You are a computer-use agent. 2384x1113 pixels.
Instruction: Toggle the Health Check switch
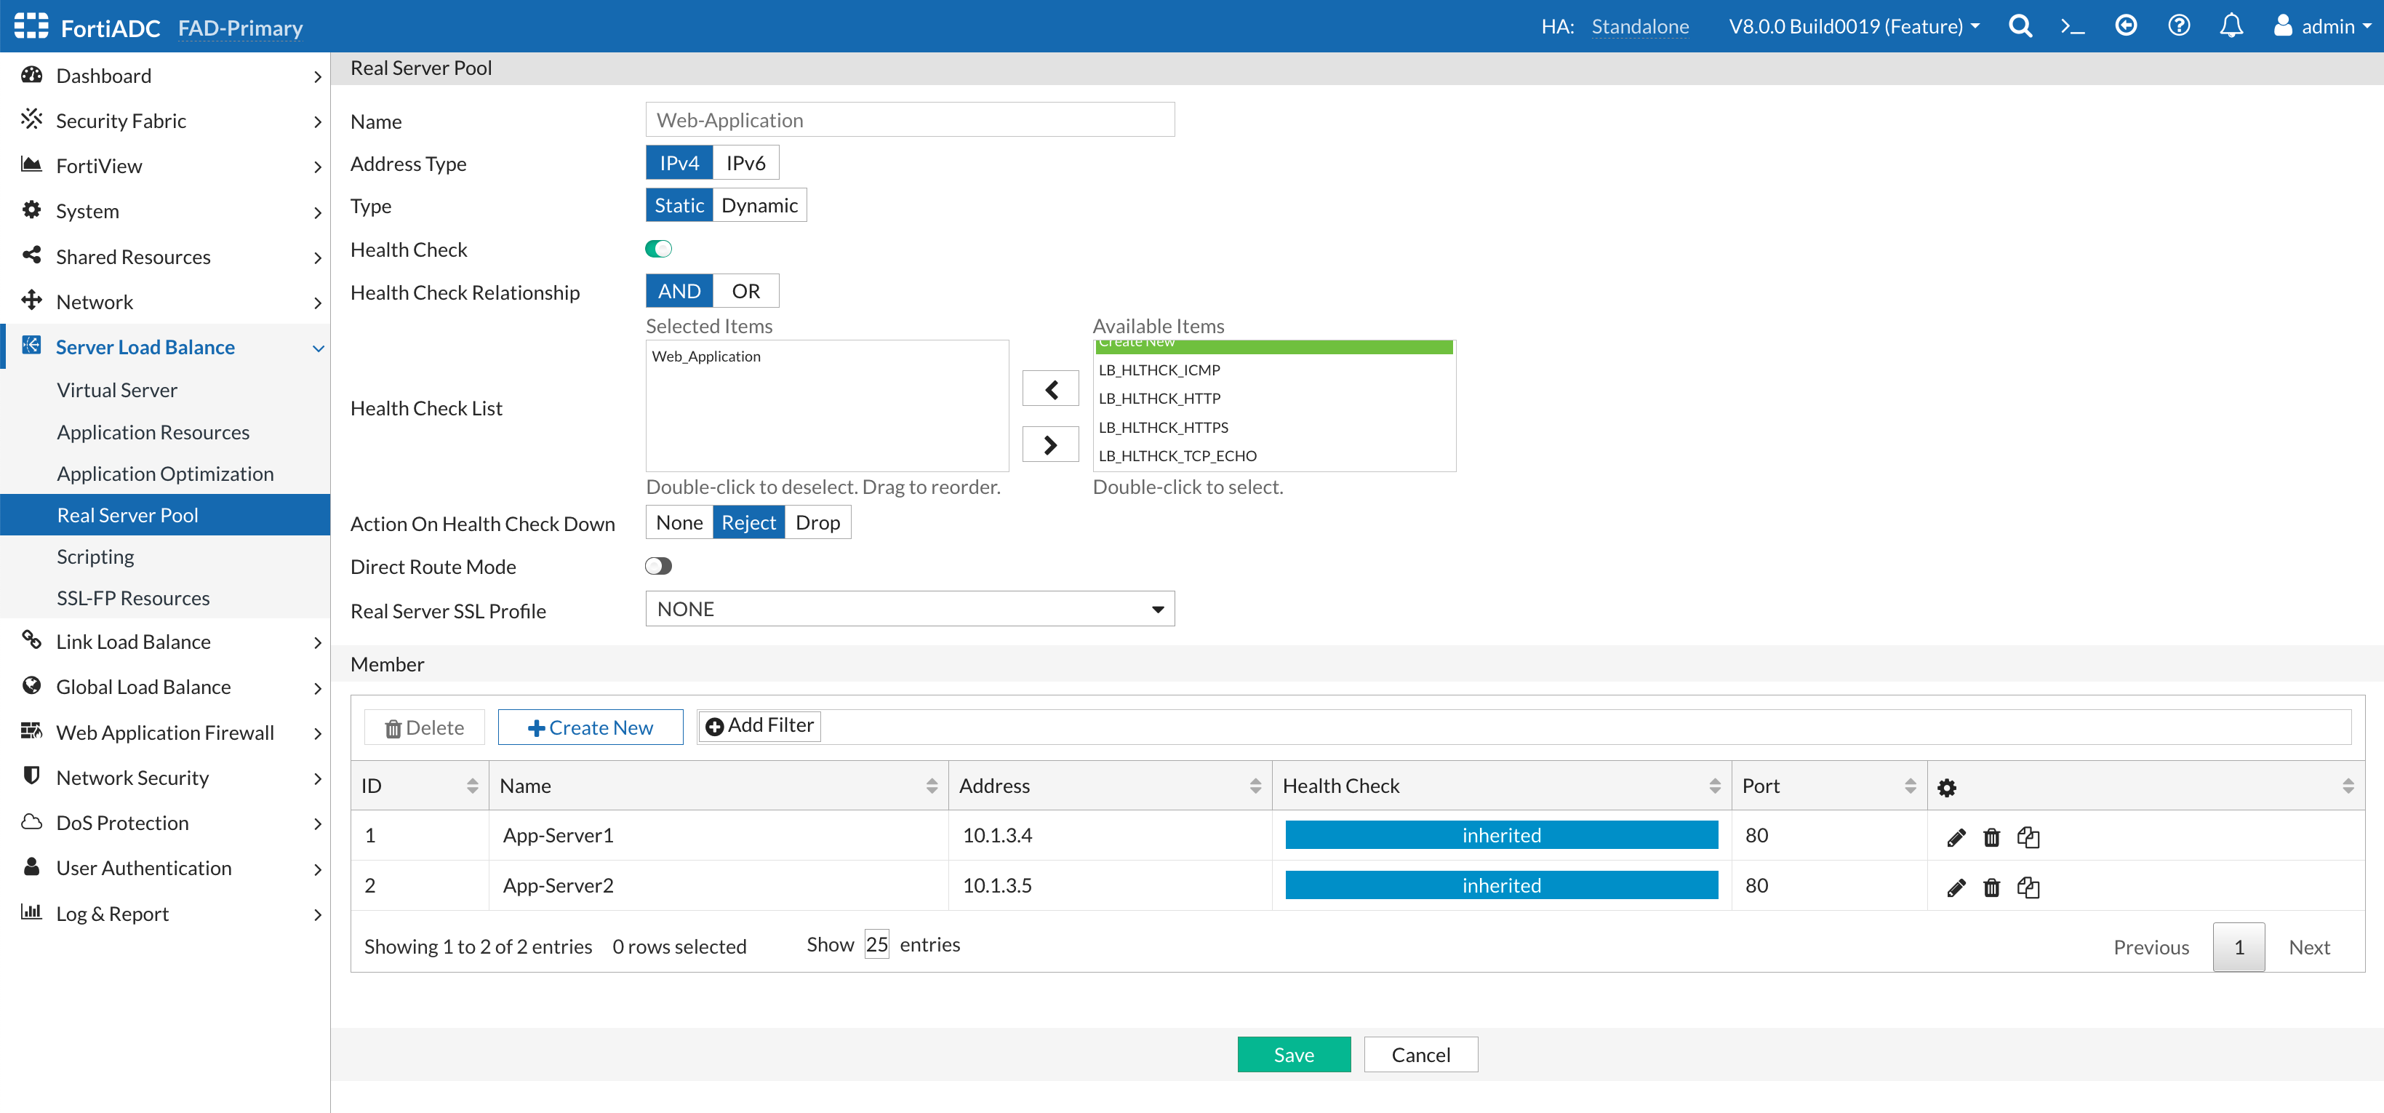(x=658, y=248)
